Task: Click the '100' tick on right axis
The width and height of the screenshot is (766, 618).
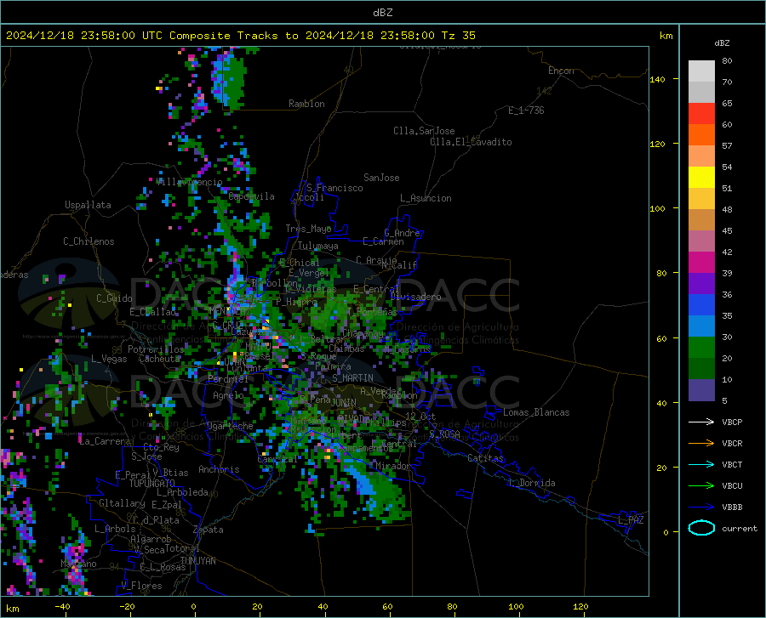Action: click(x=657, y=208)
